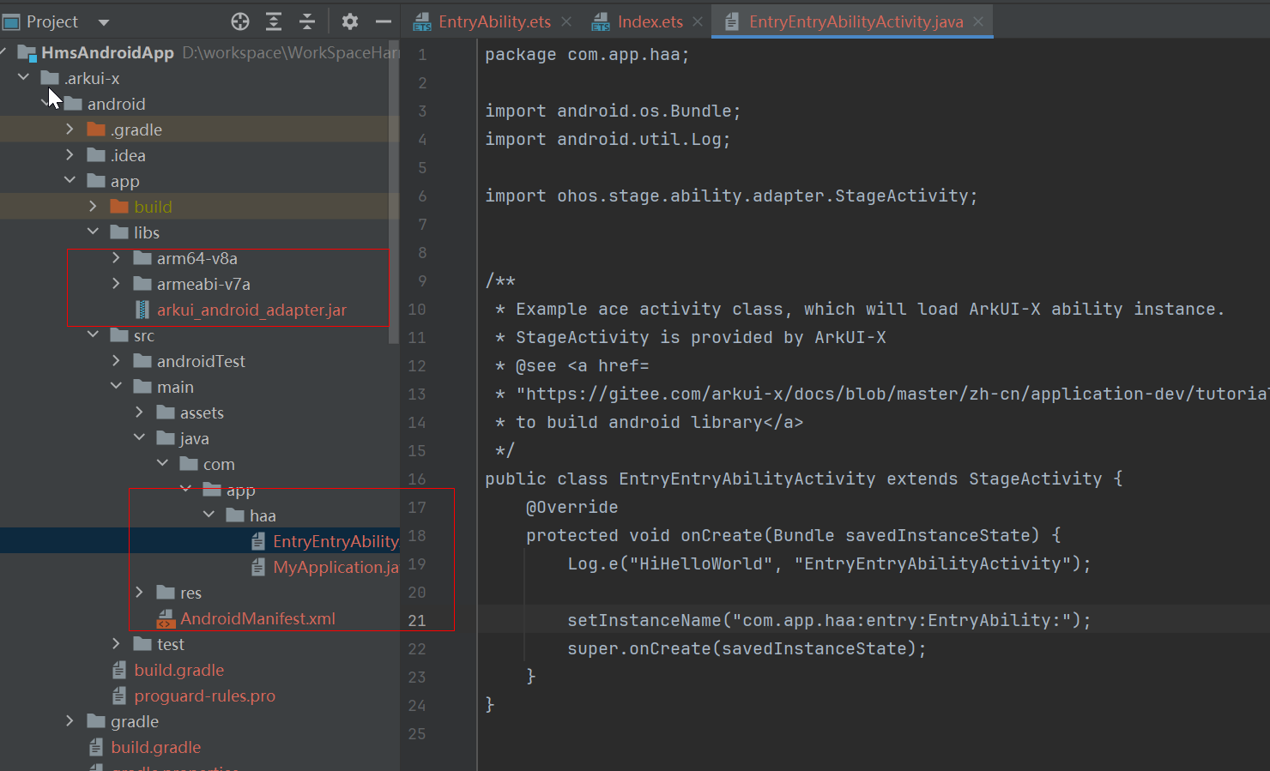The image size is (1270, 771).
Task: Switch to the Index.ets tab
Action: tap(650, 21)
